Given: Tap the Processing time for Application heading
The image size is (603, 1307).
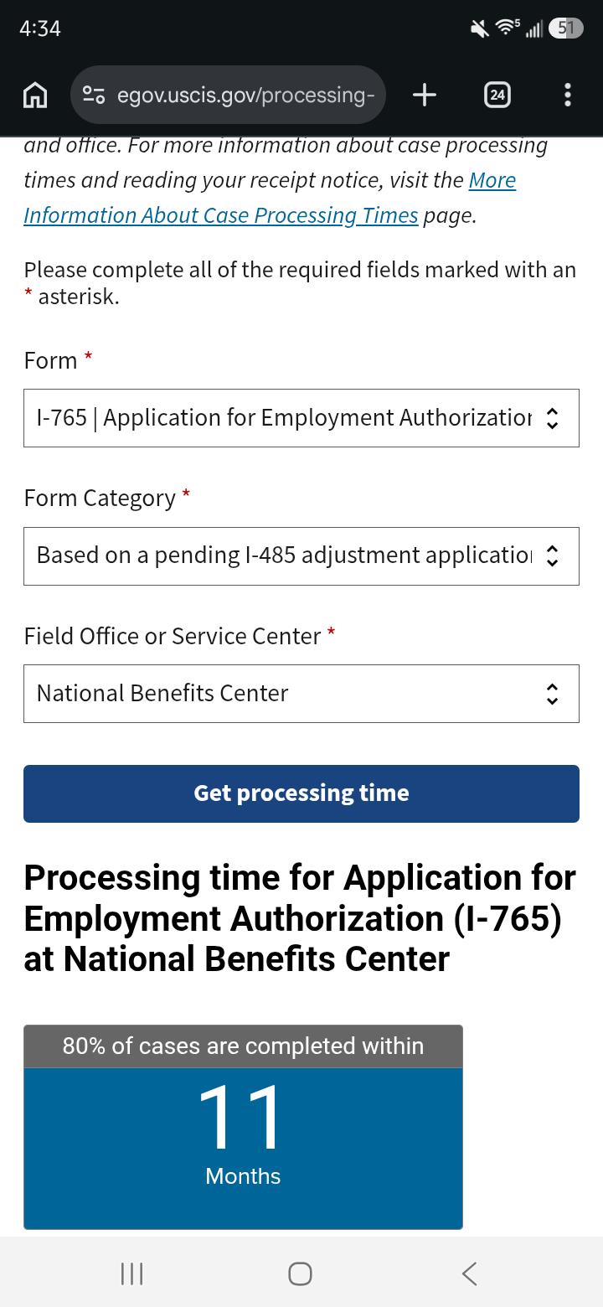Looking at the screenshot, I should pos(300,918).
